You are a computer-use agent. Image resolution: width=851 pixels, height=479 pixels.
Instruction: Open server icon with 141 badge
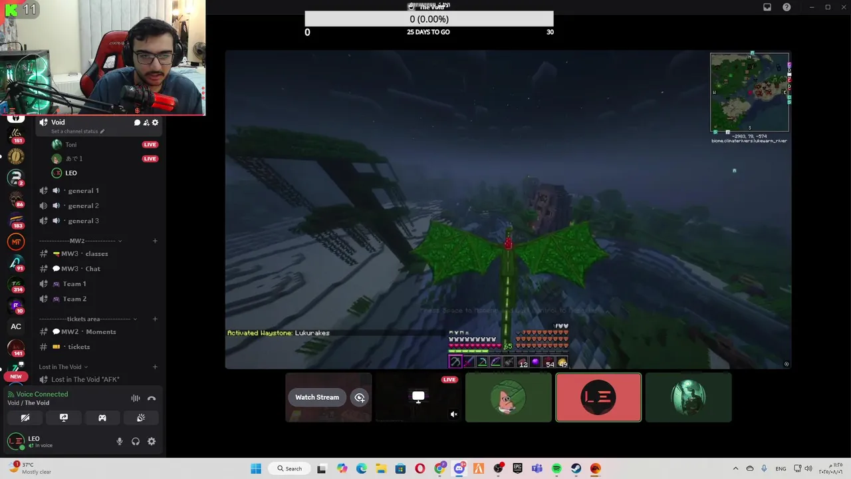(16, 348)
